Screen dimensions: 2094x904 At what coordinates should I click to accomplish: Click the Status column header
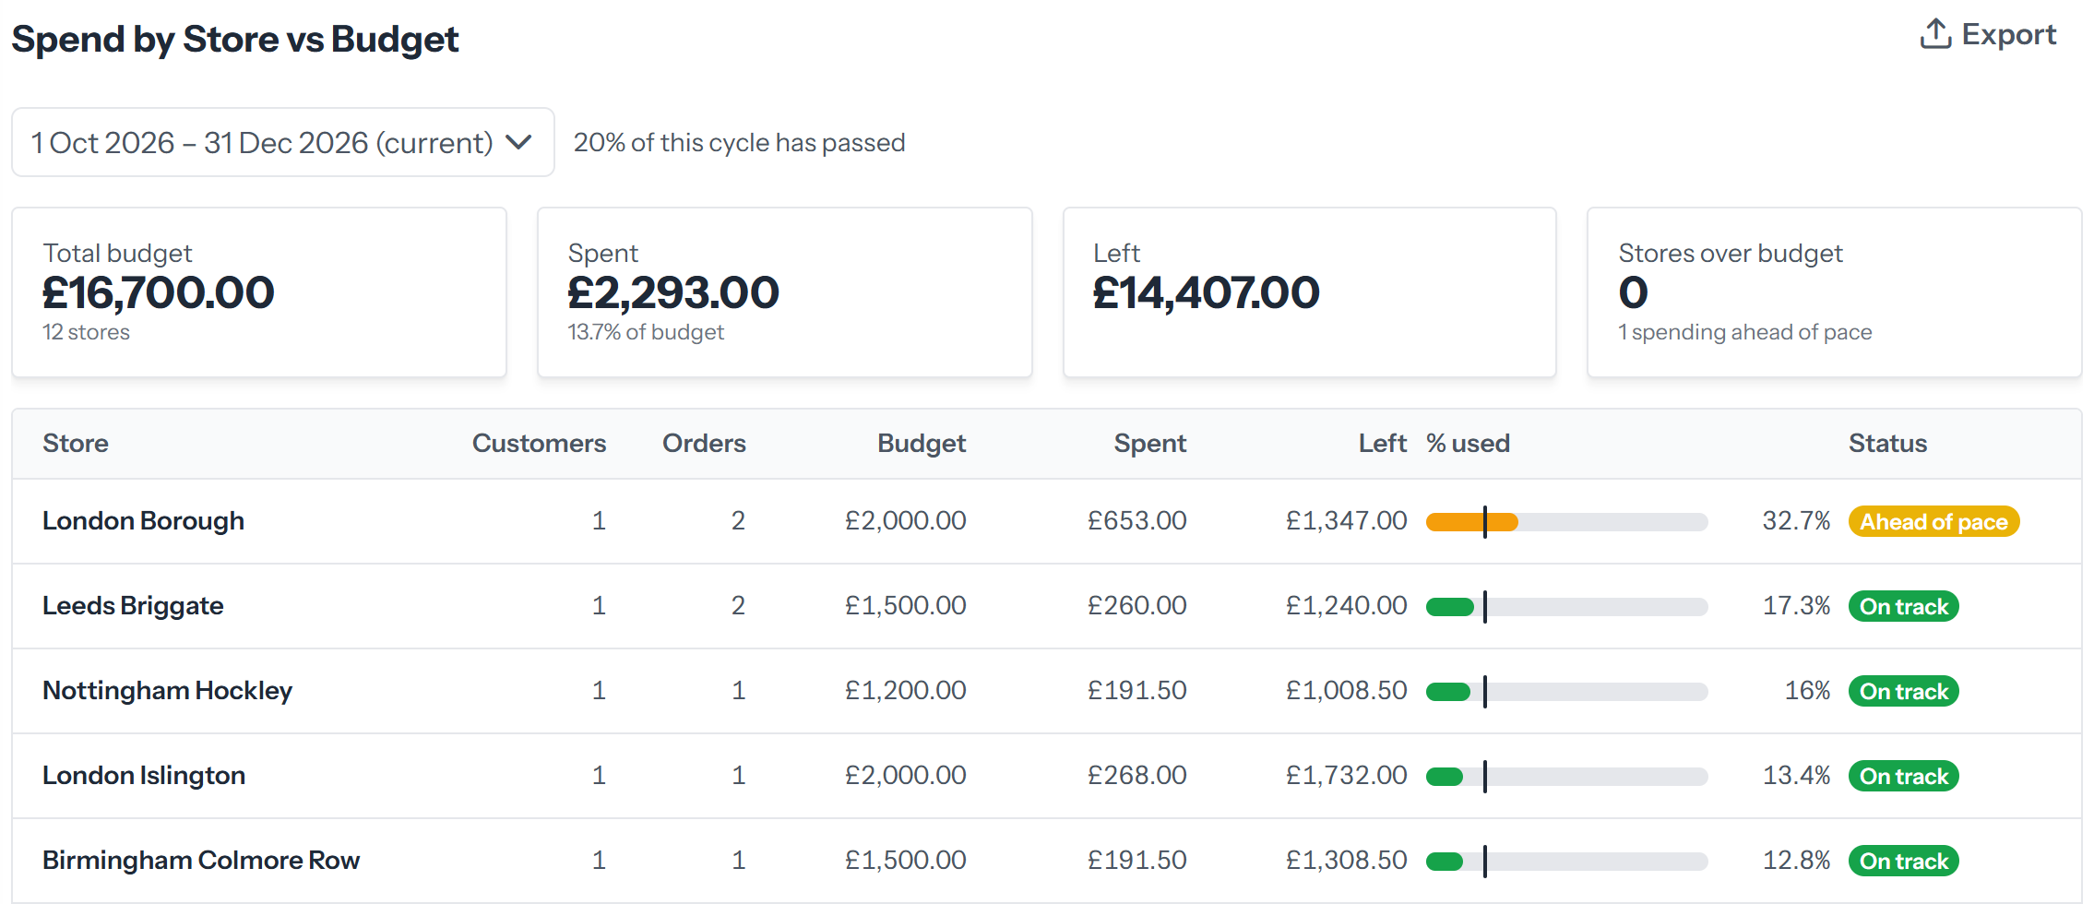point(1887,444)
